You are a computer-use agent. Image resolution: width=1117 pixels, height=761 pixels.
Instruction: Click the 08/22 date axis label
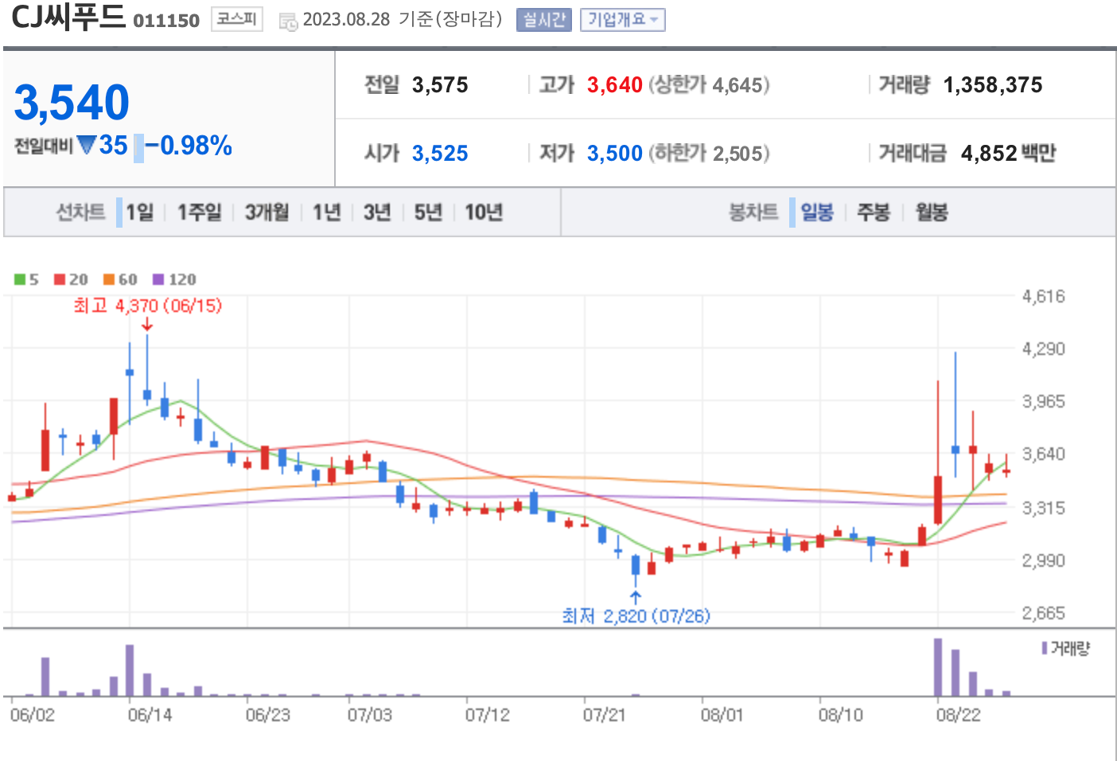click(x=959, y=715)
